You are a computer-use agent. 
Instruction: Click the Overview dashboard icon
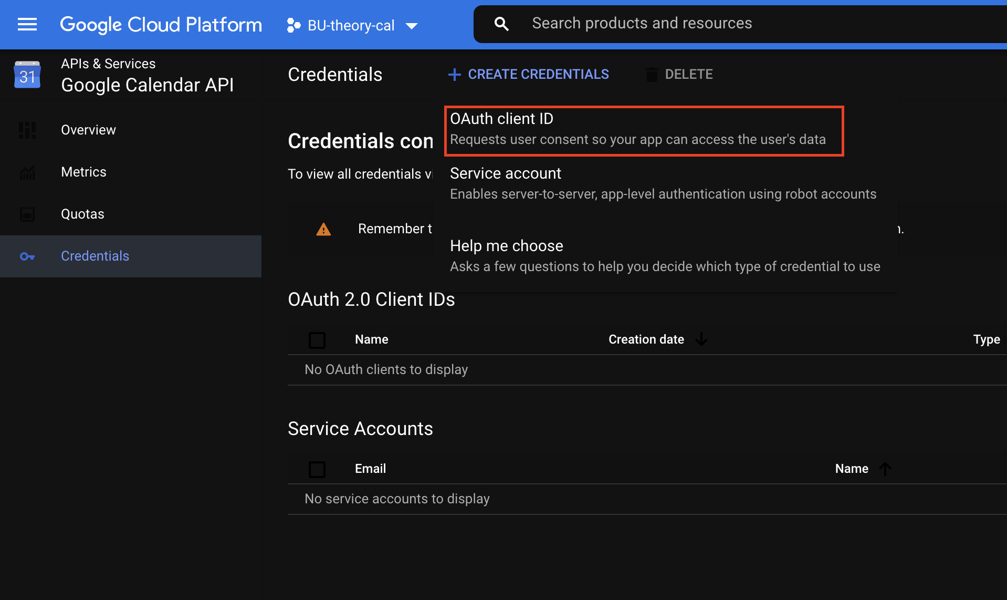(27, 130)
